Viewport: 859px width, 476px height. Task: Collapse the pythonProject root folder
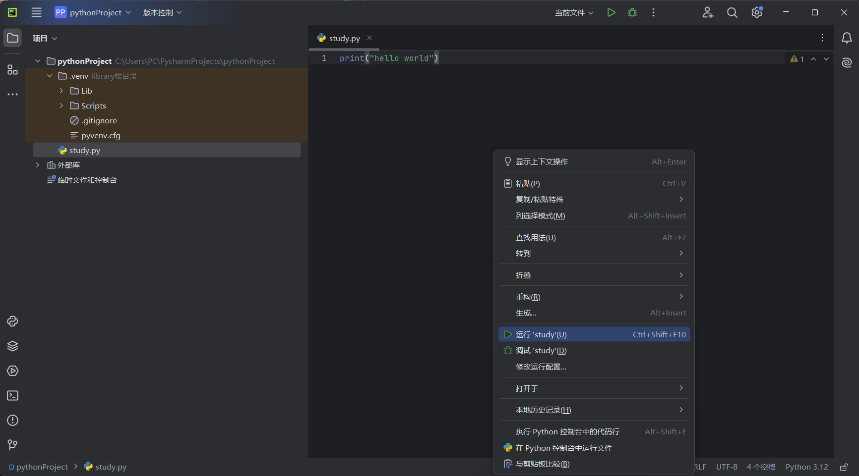click(38, 61)
